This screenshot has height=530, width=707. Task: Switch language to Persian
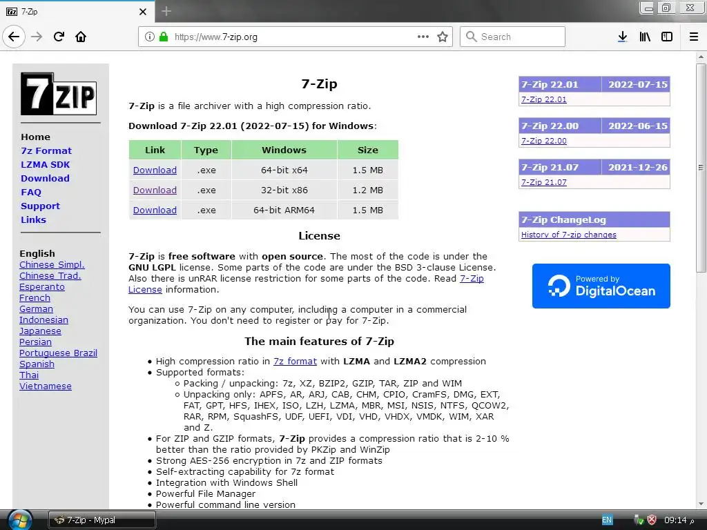pos(36,342)
